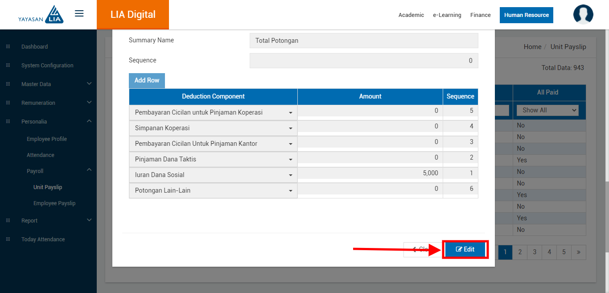
Task: Click the Report grid icon in sidebar
Action: tap(8, 221)
